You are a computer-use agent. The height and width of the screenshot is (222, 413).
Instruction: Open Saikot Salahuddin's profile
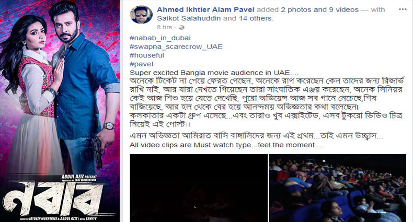coord(189,18)
